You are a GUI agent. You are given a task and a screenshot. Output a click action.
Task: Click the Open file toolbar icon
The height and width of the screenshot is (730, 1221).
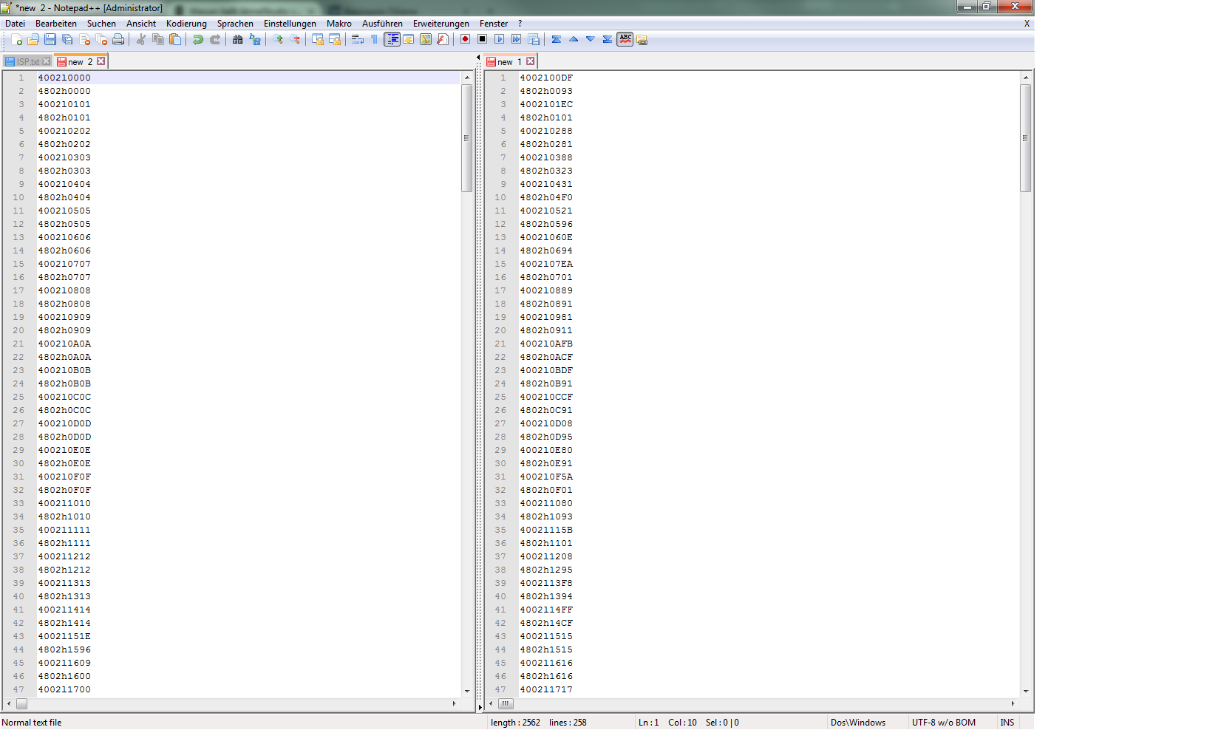(33, 39)
